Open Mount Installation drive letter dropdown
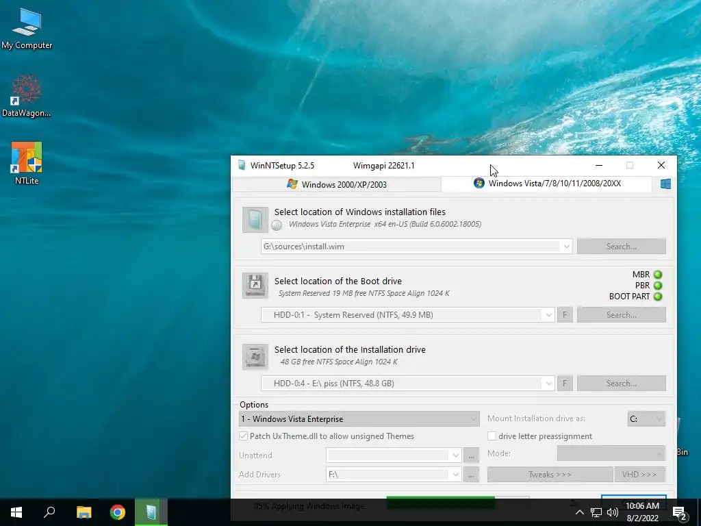Screen dimensions: 701x526 [646, 419]
